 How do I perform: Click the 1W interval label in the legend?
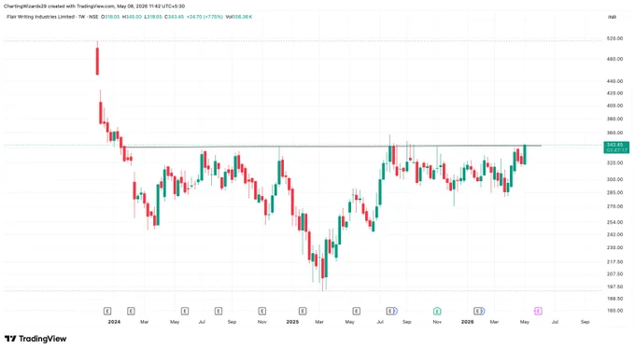(81, 17)
